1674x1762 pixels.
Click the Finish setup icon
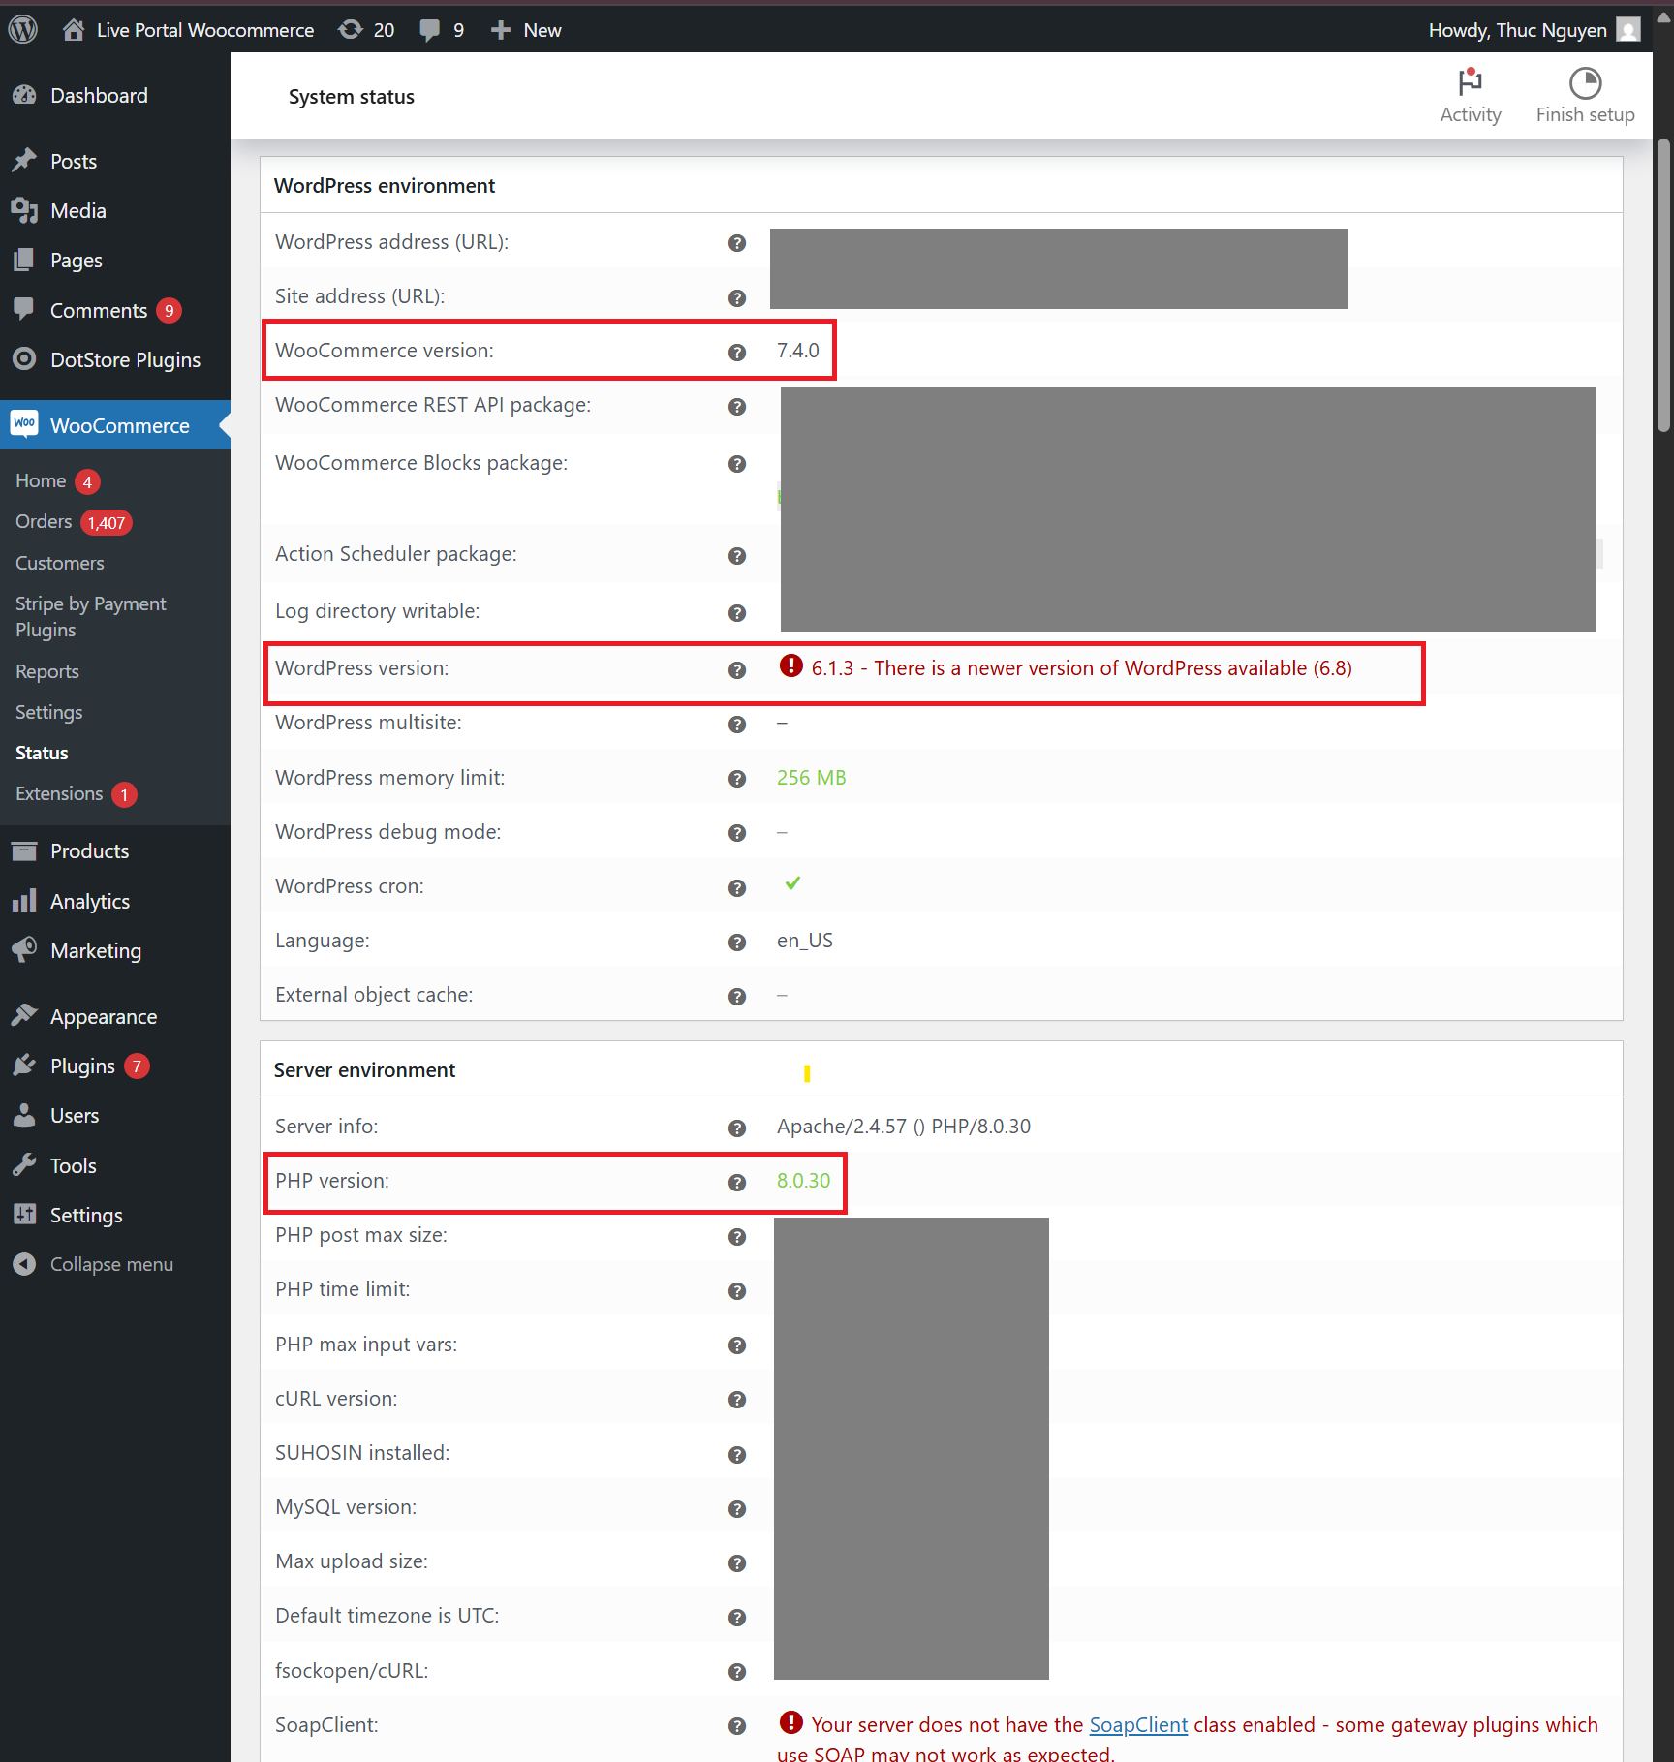point(1585,95)
